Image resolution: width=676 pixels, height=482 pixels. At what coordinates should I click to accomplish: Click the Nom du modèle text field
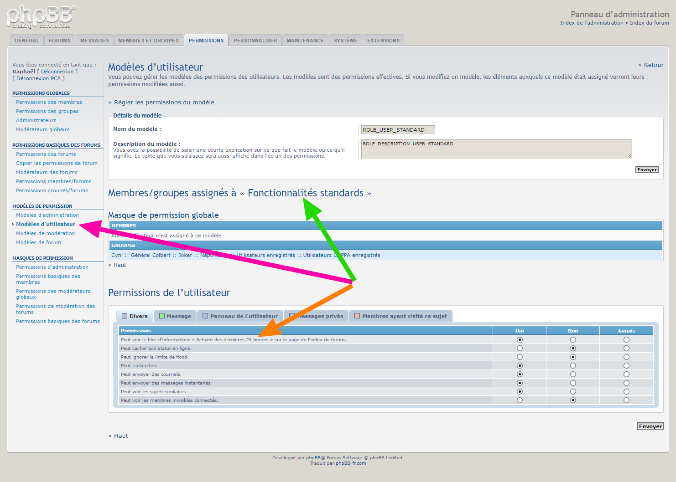pyautogui.click(x=398, y=130)
